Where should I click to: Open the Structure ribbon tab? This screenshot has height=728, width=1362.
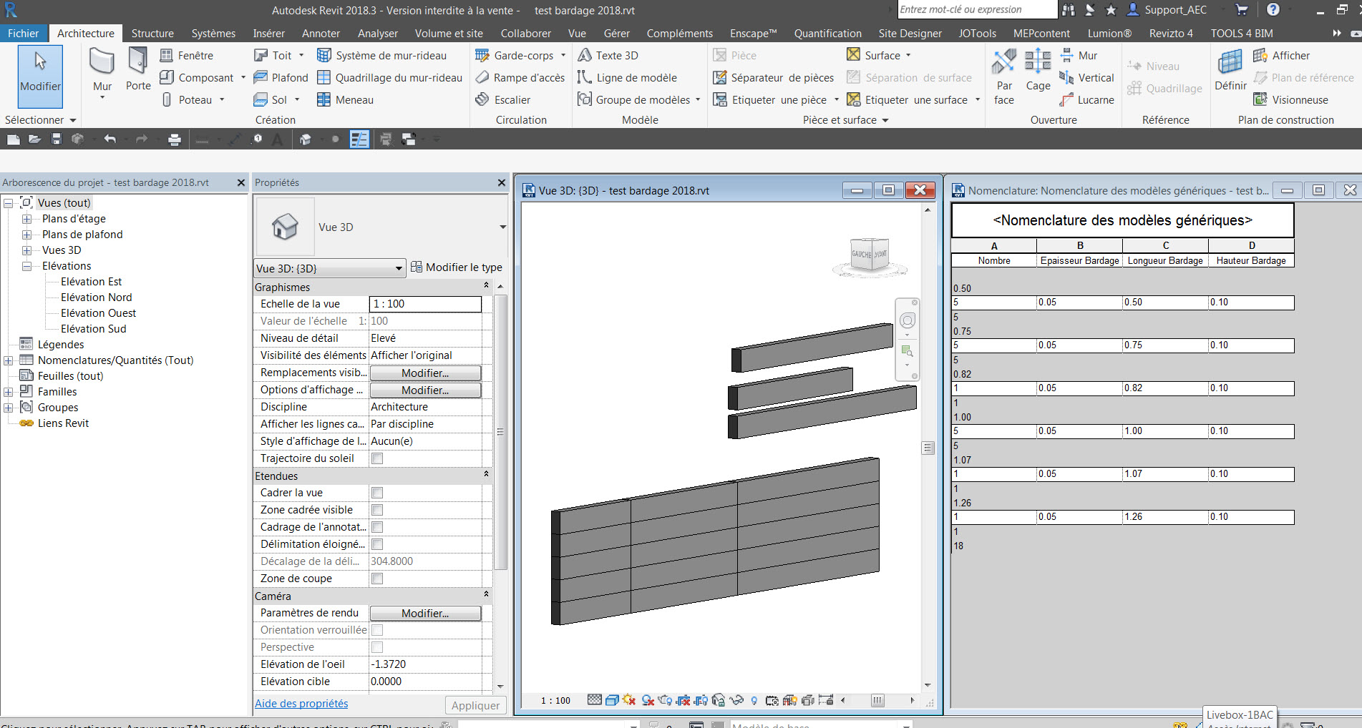152,34
